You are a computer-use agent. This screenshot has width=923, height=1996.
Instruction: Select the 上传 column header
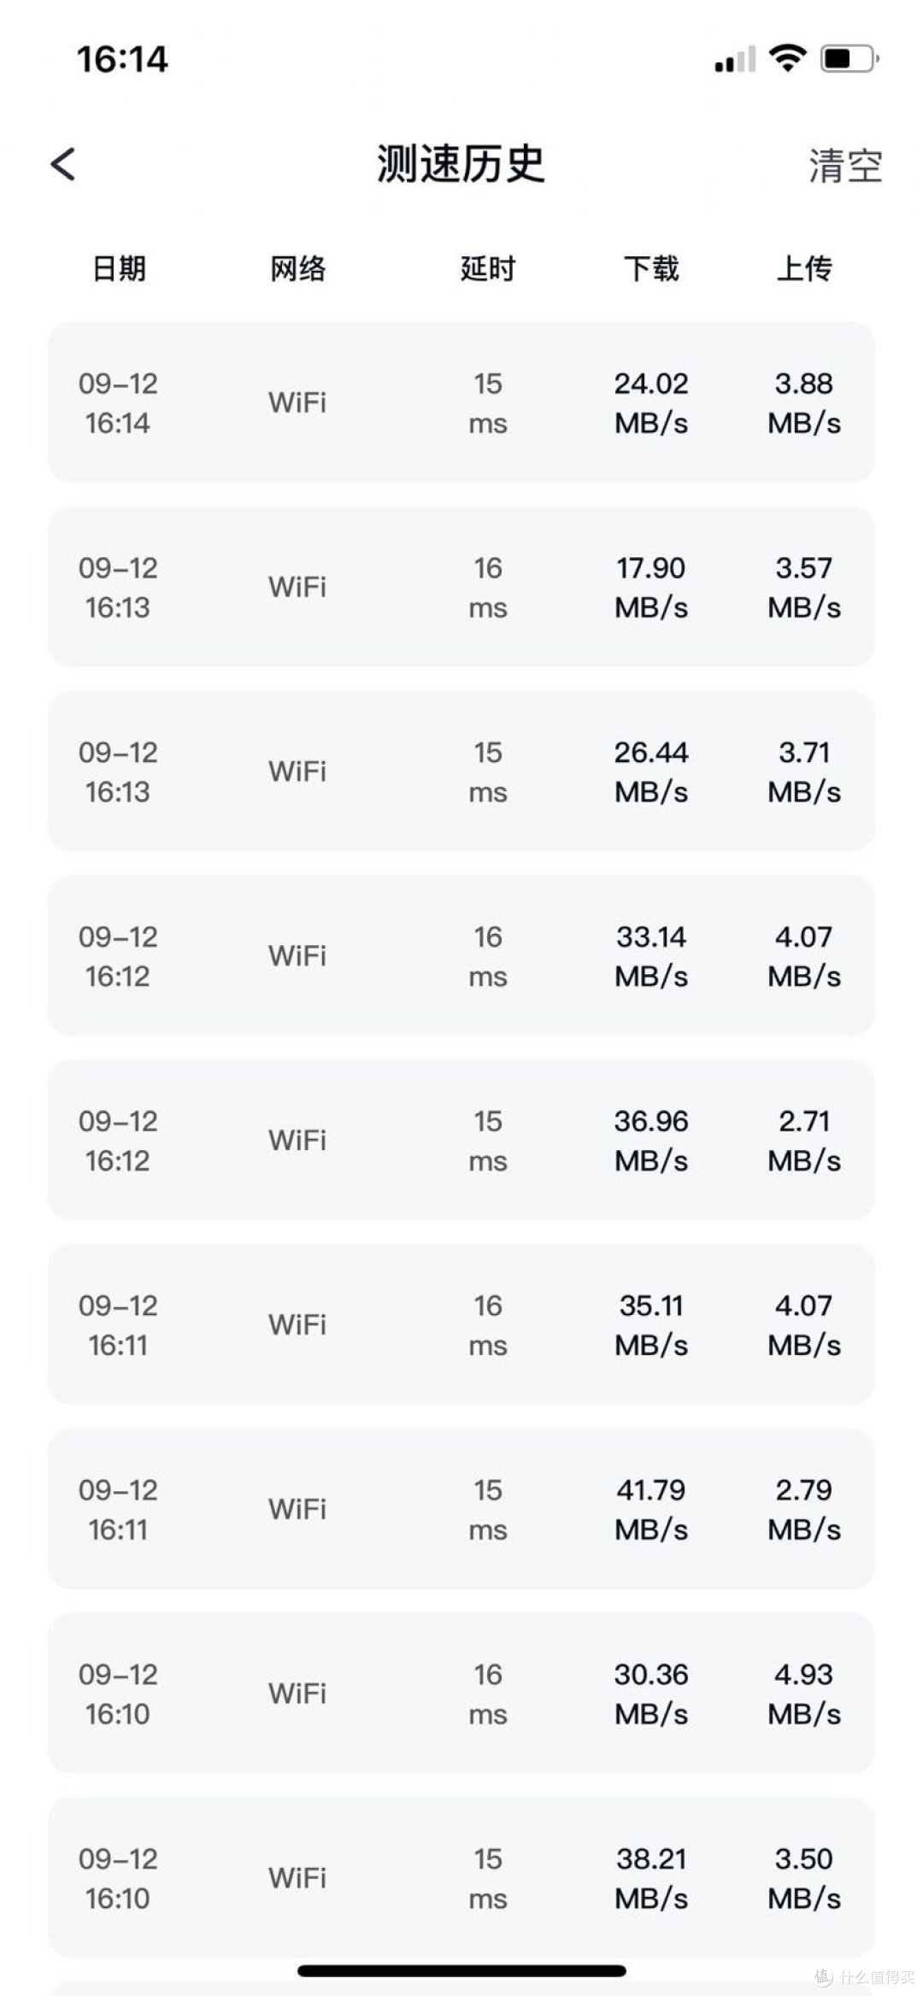803,269
